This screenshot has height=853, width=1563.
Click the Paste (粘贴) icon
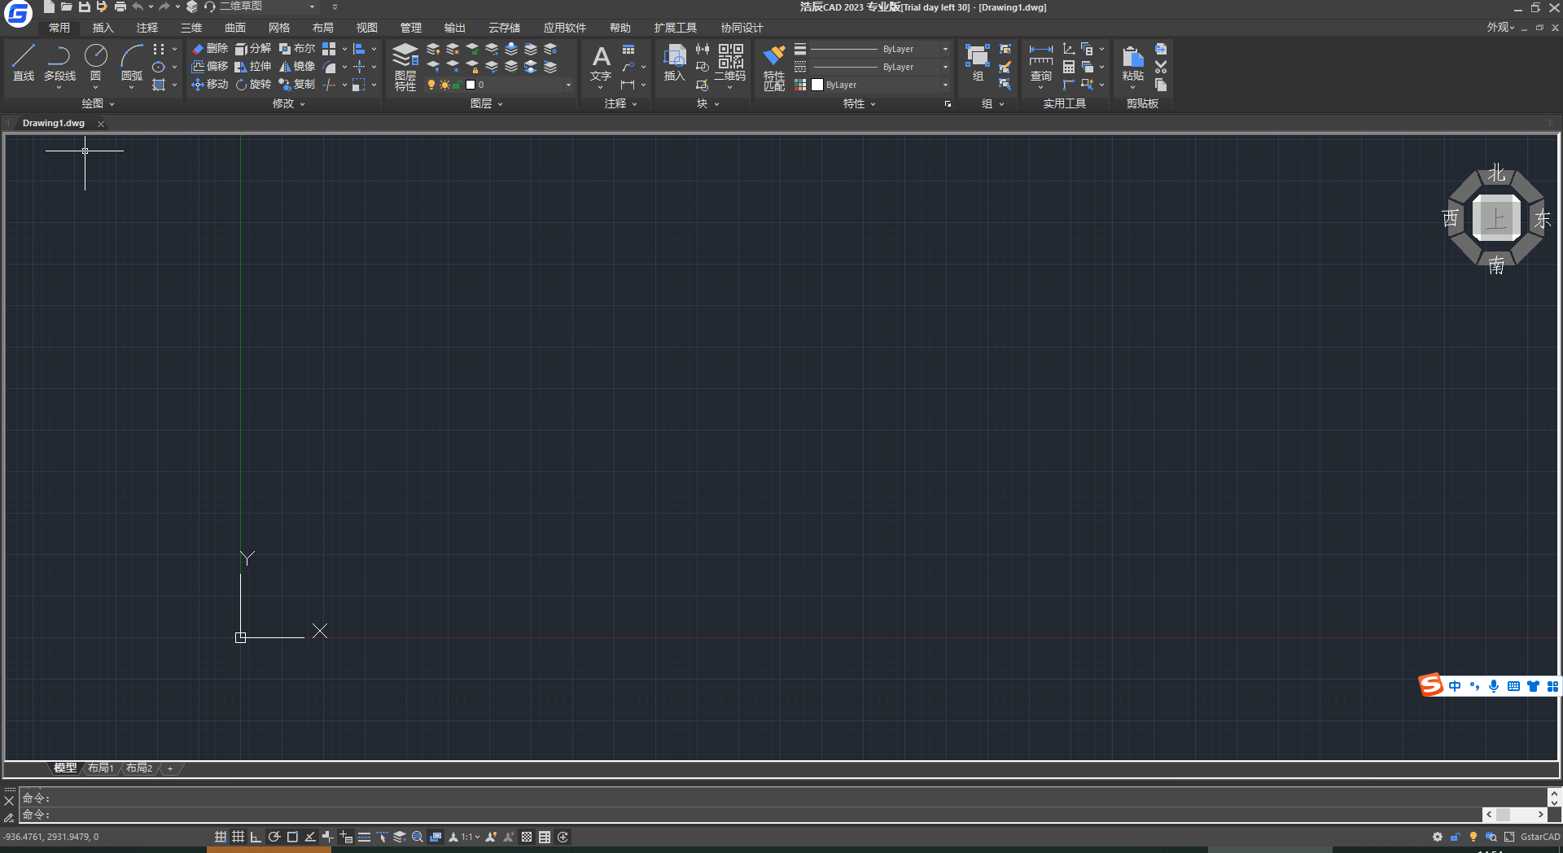tap(1132, 63)
